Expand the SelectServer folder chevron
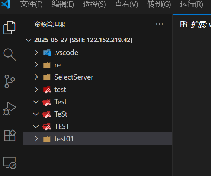 pos(36,77)
